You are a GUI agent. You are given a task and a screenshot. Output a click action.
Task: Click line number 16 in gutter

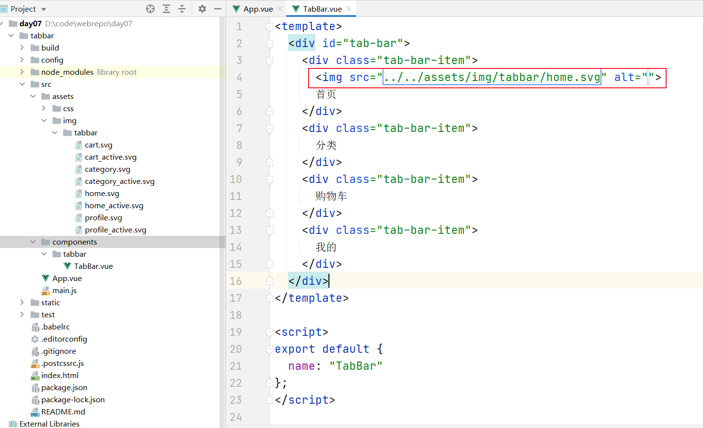[x=236, y=281]
